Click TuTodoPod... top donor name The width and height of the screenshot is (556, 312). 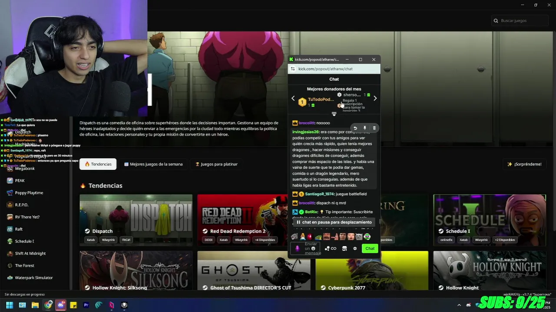(321, 100)
